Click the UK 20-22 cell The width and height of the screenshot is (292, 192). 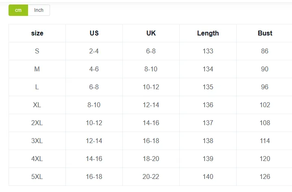coord(151,177)
